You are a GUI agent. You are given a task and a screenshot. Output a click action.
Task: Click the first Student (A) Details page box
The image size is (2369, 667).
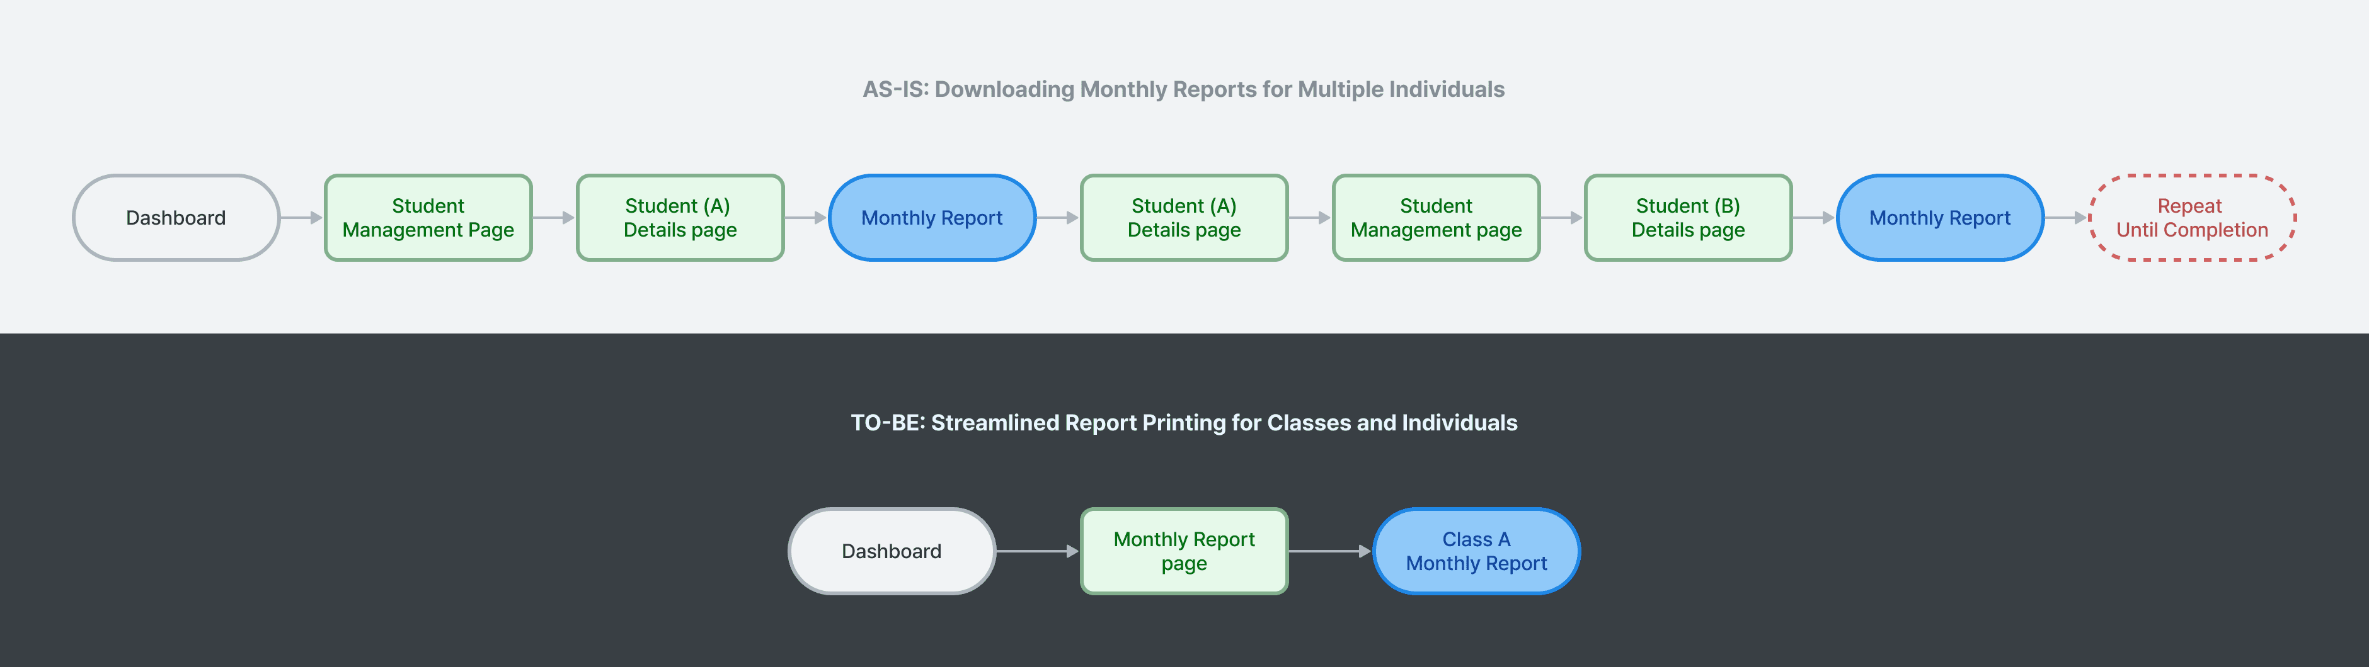click(x=680, y=218)
